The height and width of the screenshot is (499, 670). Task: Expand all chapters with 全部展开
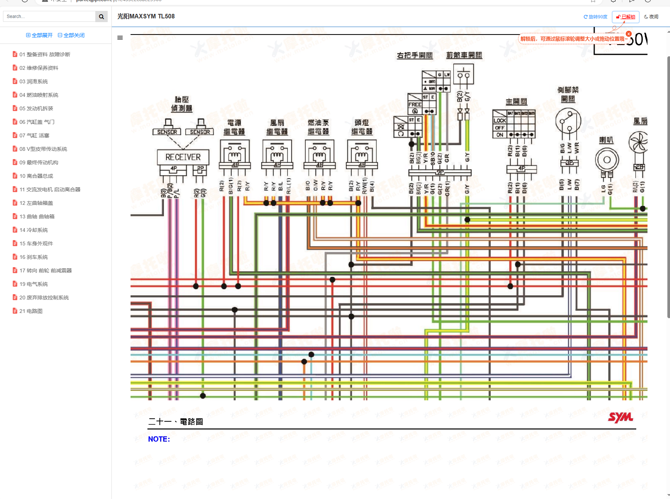[39, 35]
